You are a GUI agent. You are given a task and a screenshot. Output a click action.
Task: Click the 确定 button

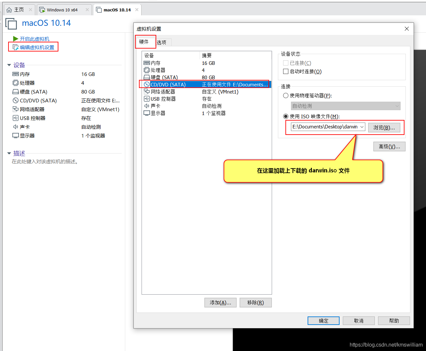tap(324, 321)
